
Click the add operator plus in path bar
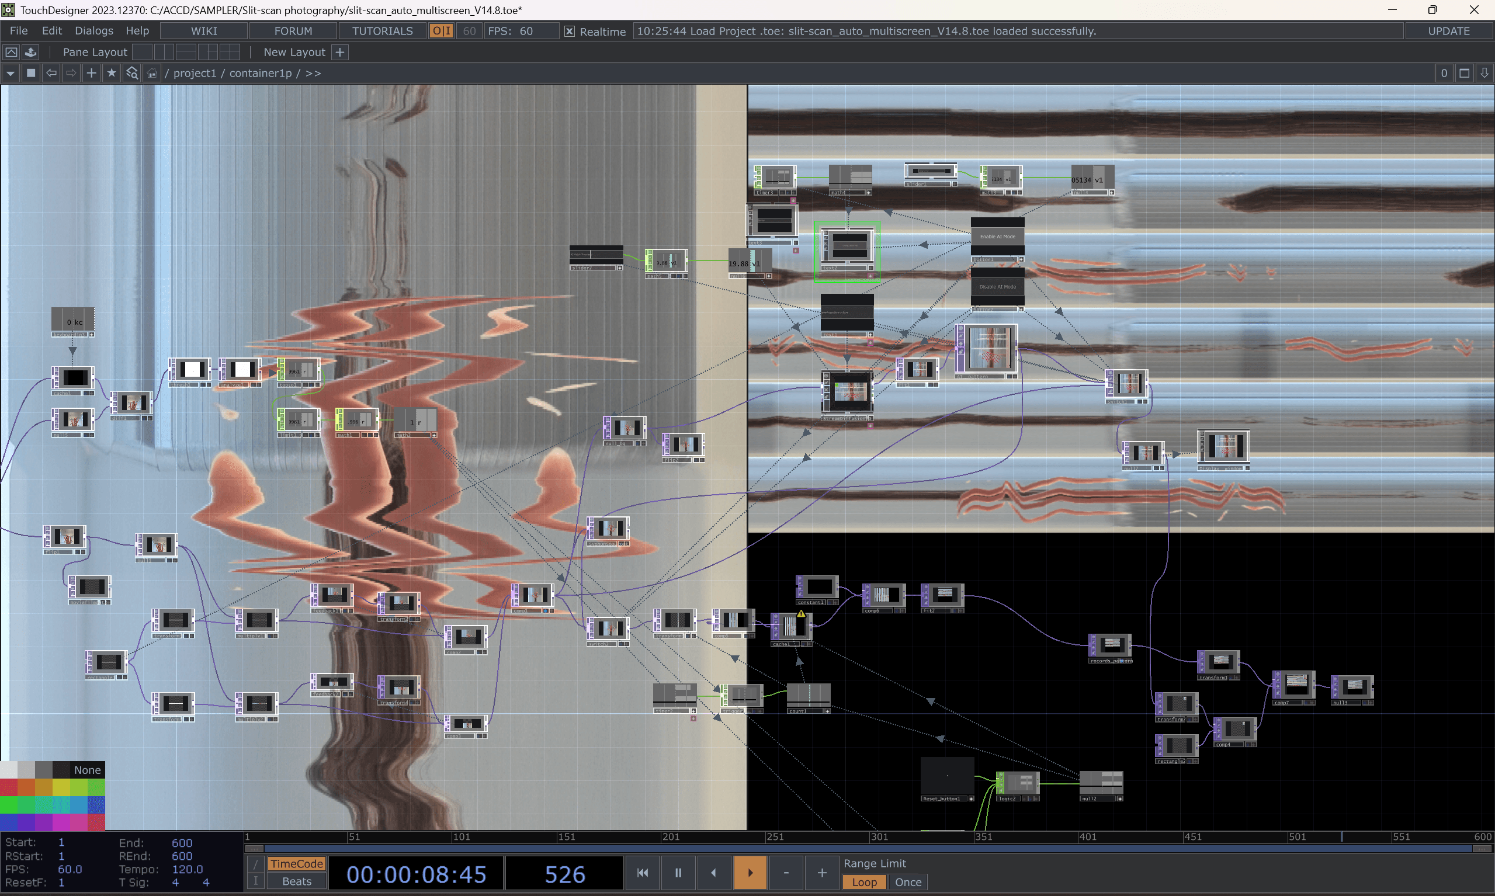click(91, 73)
